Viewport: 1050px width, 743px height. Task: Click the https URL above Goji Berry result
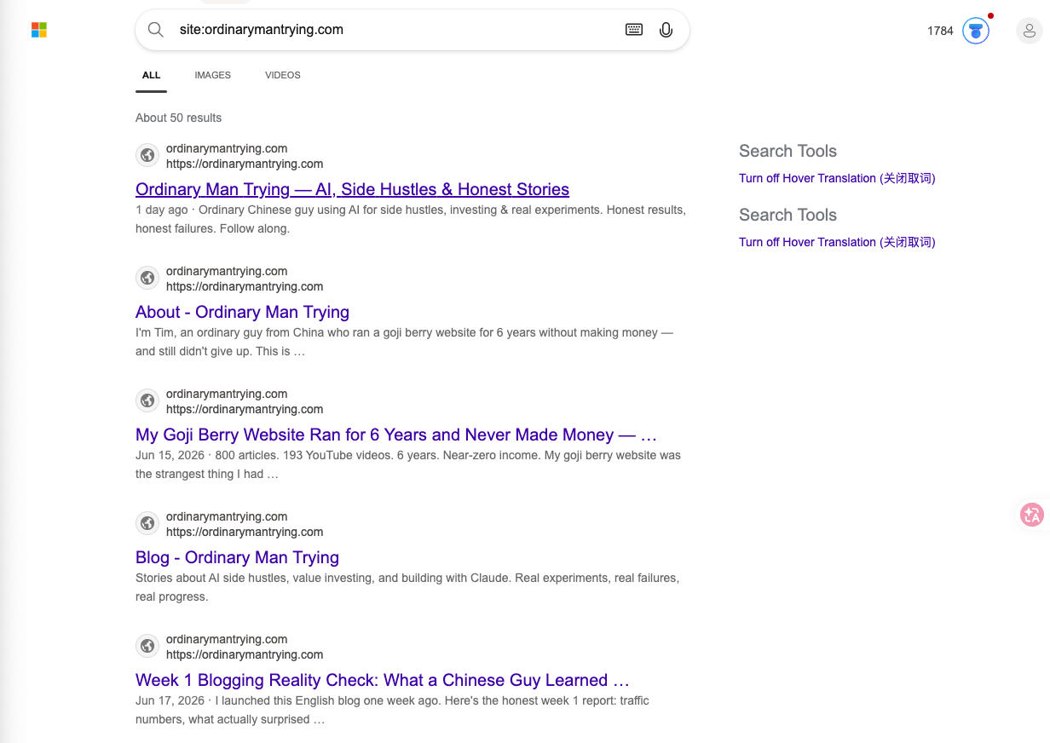pos(245,409)
